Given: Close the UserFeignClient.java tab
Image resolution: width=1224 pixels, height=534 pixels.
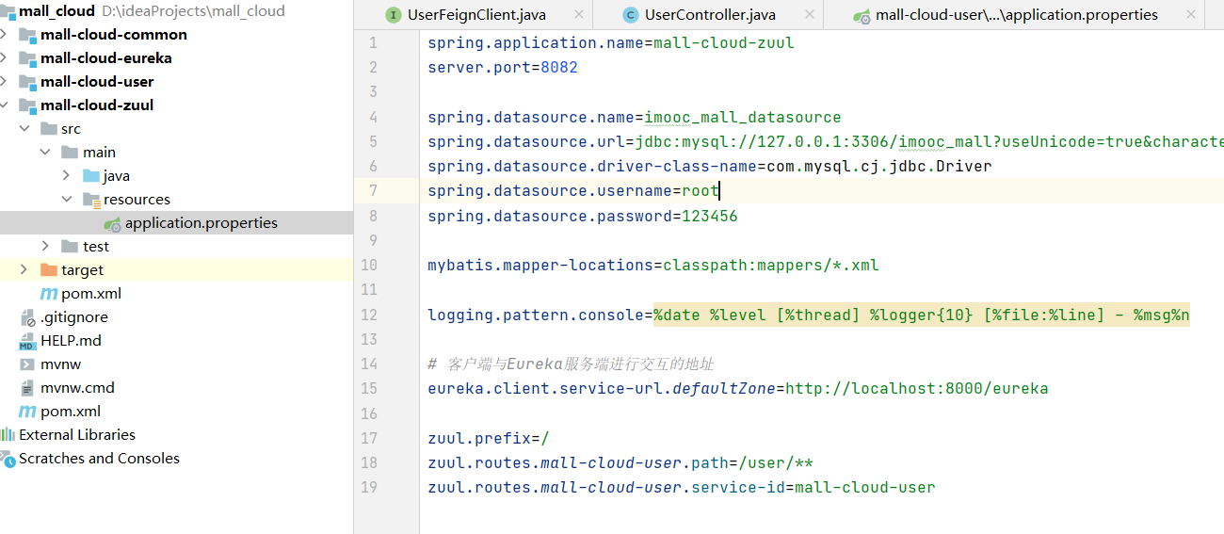Looking at the screenshot, I should pyautogui.click(x=579, y=15).
